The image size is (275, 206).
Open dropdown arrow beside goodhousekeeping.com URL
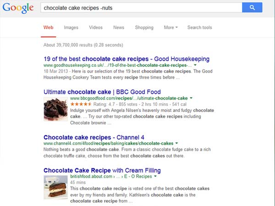coord(195,65)
